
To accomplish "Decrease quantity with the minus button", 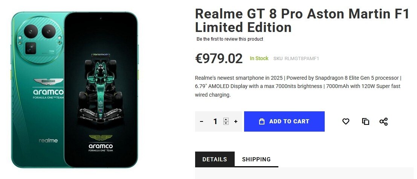I will (202, 121).
